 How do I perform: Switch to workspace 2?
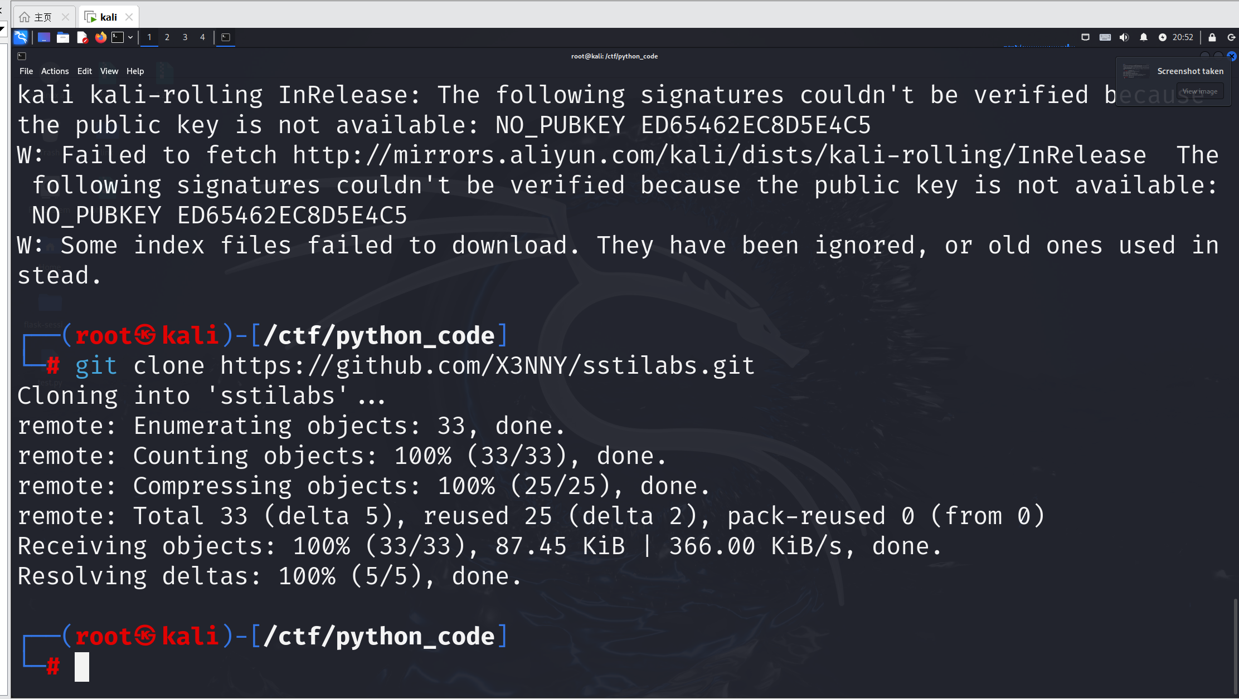pos(167,37)
